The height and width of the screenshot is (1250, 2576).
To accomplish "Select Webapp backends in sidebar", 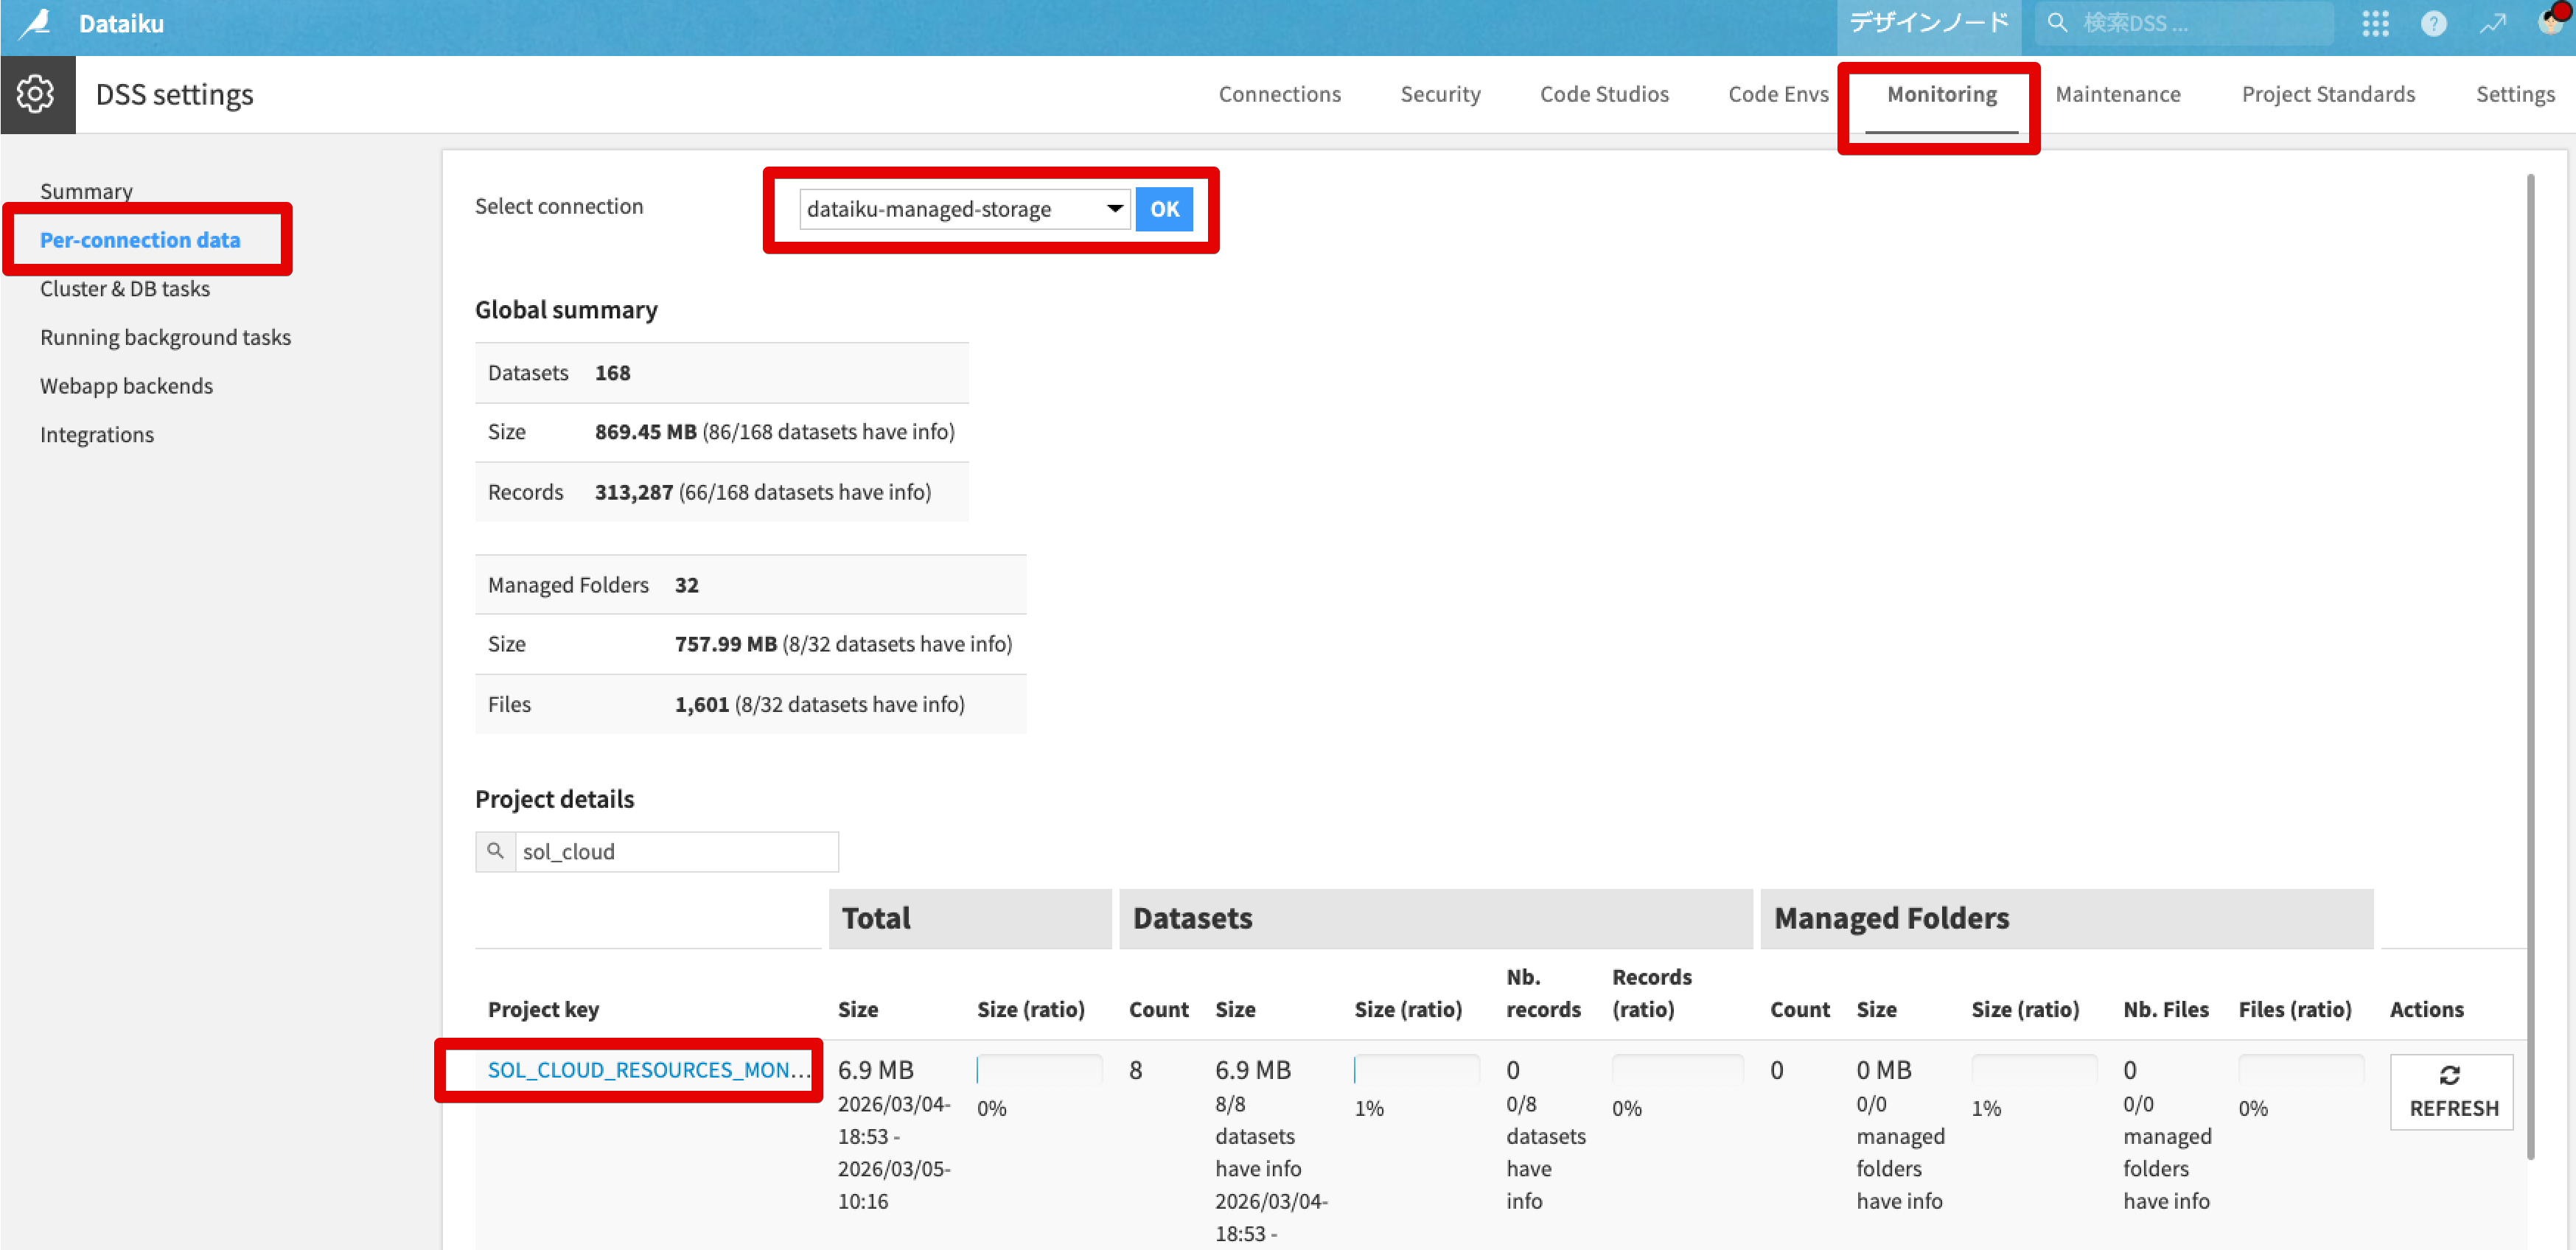I will (x=126, y=386).
